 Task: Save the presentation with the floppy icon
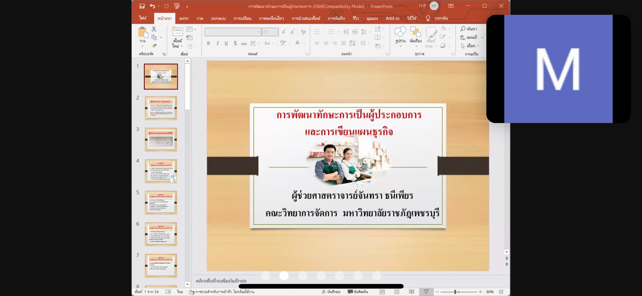coord(142,6)
